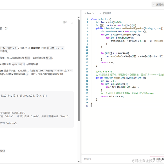Click the code 'int[][] preSum = new int[len][26];'
Screen dimensions: 164x164
point(117,25)
